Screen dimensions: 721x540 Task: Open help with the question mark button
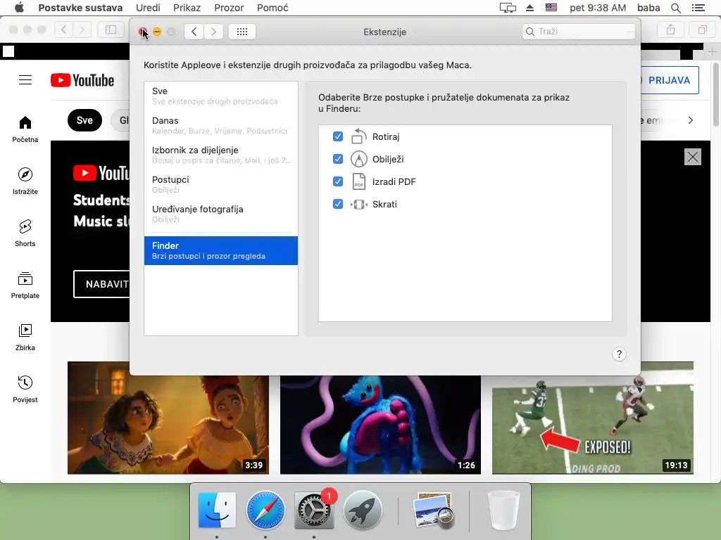pyautogui.click(x=619, y=354)
